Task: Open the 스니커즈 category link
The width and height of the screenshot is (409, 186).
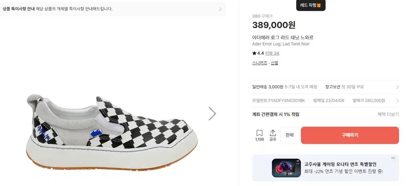Action: point(259,63)
